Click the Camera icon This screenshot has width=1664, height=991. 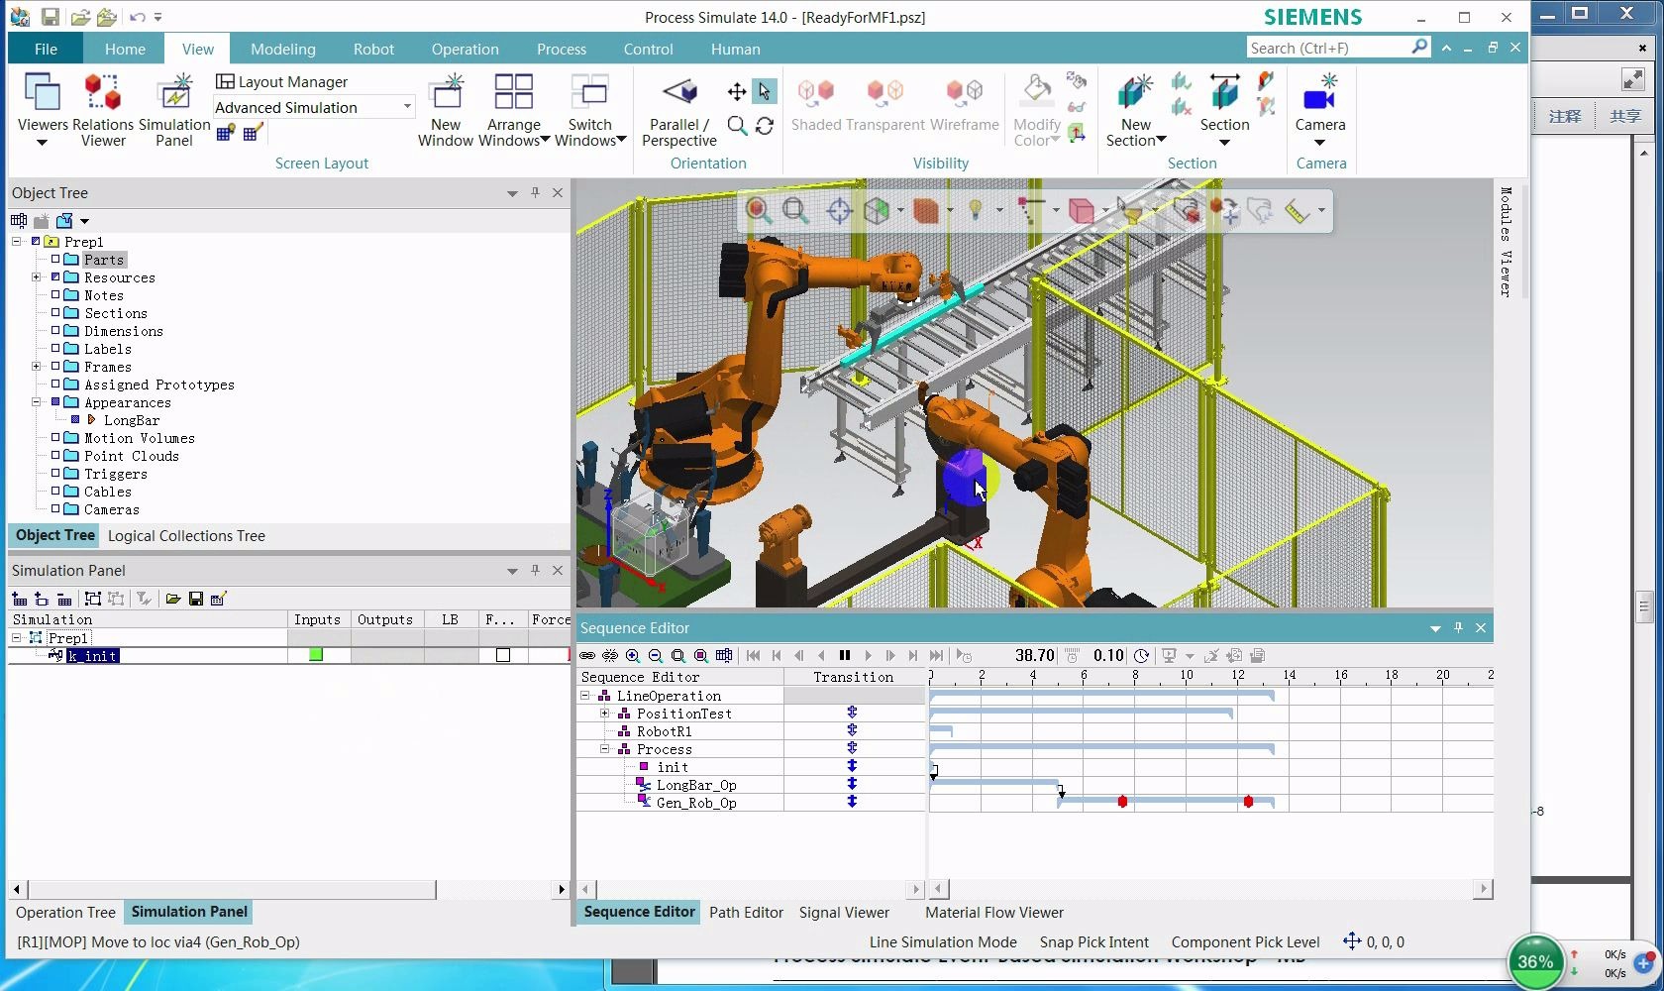[1320, 93]
